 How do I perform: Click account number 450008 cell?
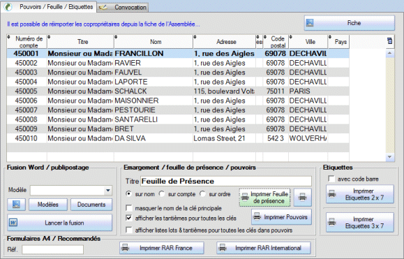click(27, 119)
